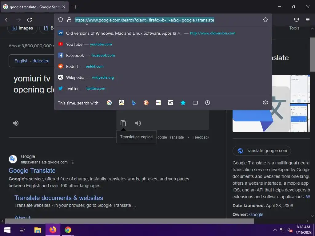
Task: Open Task View on taskbar
Action: pyautogui.click(x=22, y=230)
